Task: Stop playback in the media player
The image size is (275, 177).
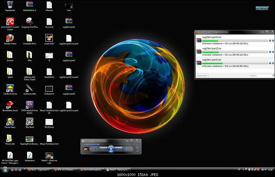Action: coord(96,149)
